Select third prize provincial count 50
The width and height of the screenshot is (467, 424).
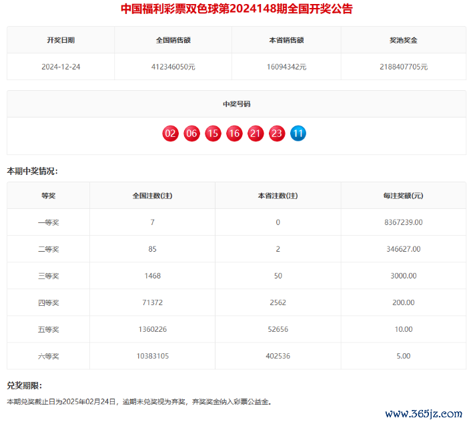[x=278, y=276]
